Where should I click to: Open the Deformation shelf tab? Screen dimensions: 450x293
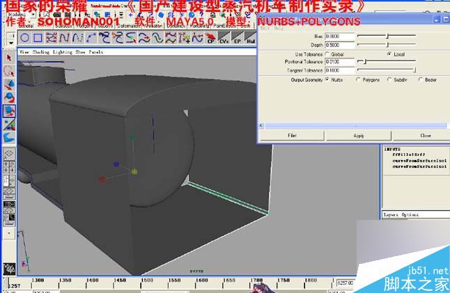coord(128,26)
